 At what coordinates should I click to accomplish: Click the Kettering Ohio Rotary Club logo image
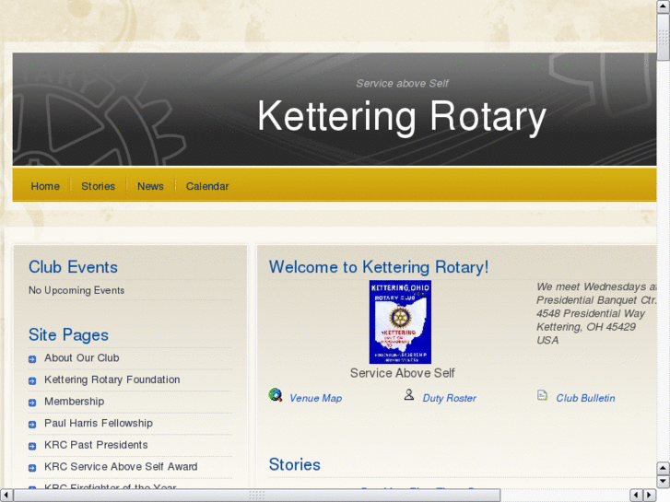400,322
